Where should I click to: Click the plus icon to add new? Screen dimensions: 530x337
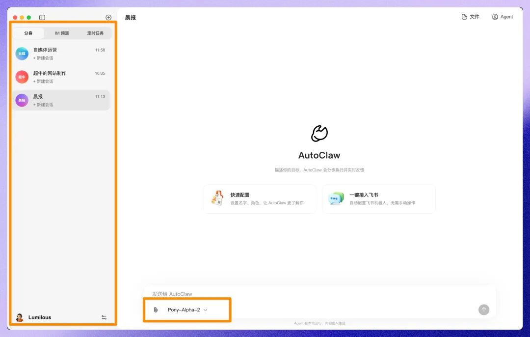tap(108, 17)
